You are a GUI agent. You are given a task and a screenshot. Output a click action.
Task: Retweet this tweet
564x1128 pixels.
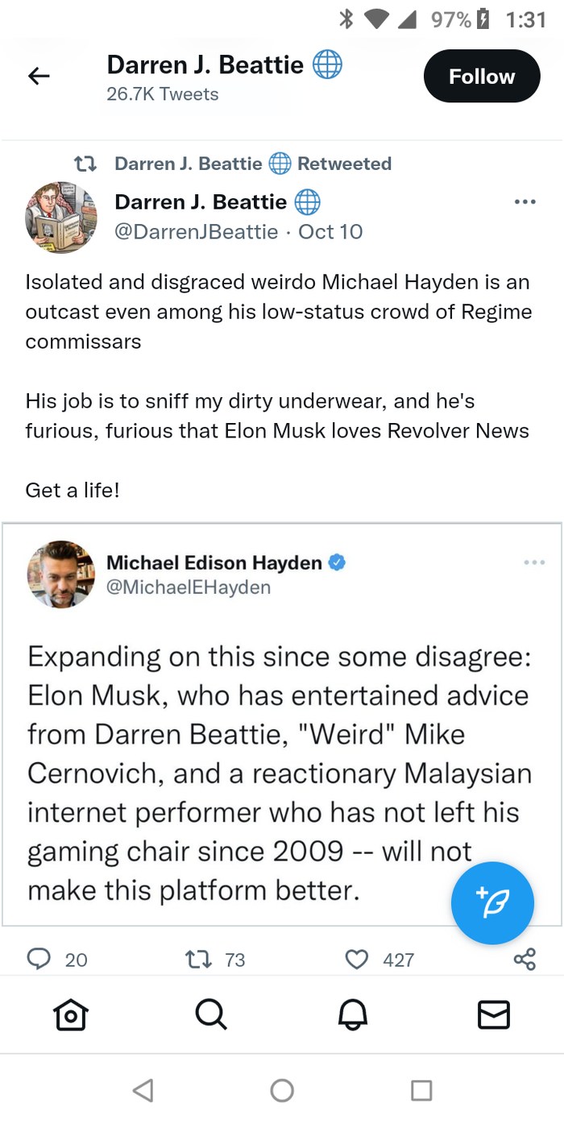point(197,959)
